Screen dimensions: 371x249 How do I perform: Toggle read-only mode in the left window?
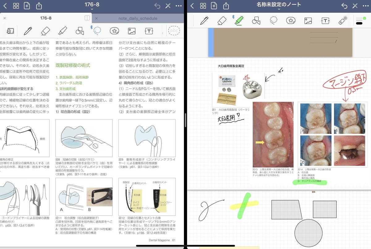(10, 31)
